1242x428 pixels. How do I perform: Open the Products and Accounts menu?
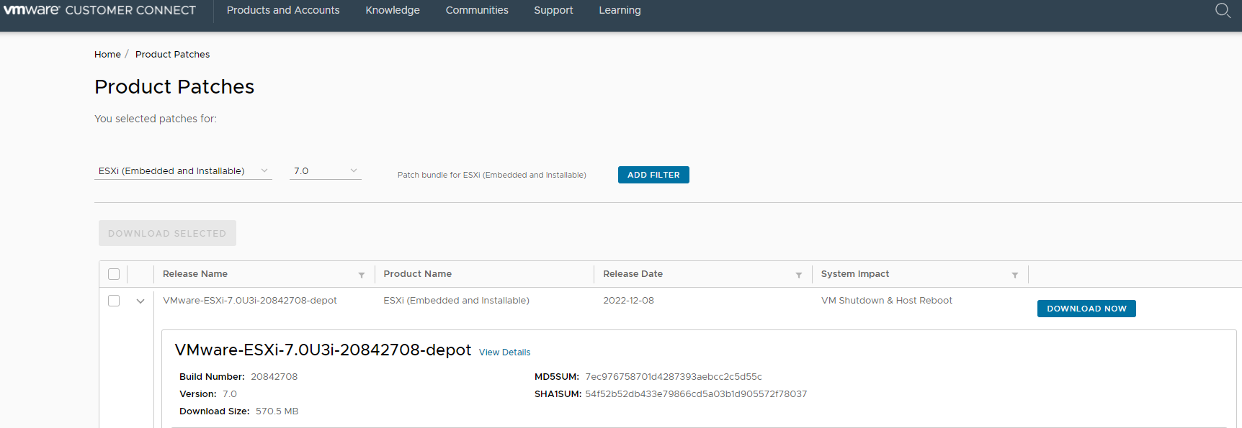283,10
